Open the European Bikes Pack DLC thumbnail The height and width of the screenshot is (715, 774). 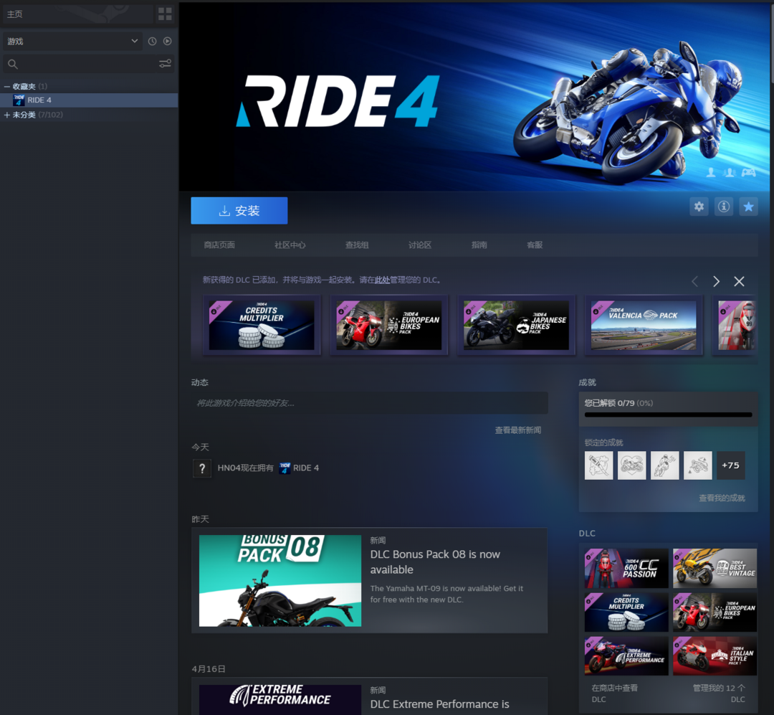(x=388, y=325)
